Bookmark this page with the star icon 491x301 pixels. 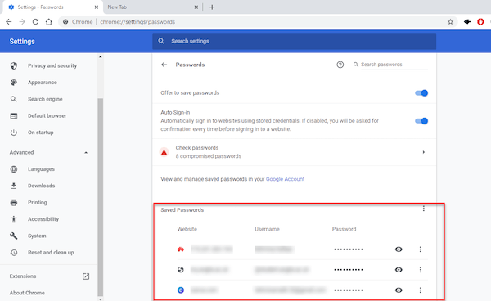(x=450, y=22)
